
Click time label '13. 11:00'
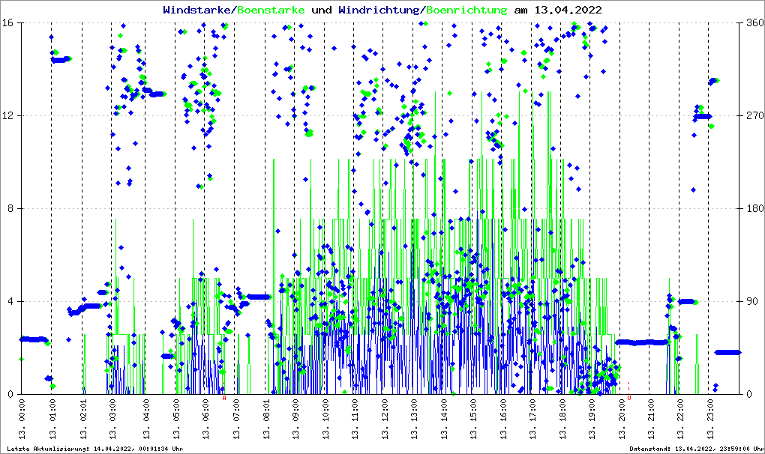(x=355, y=419)
